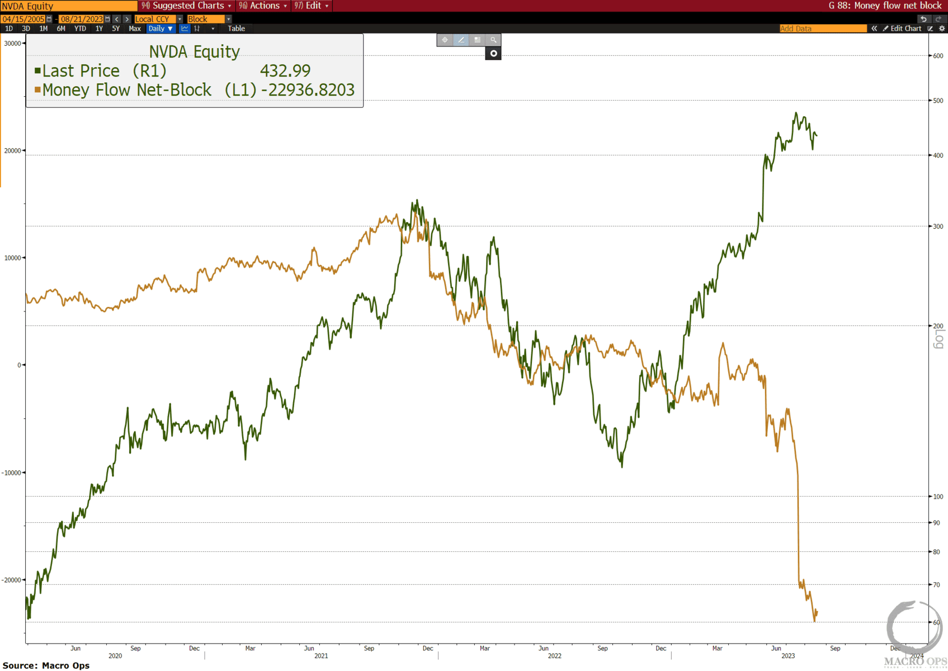Viewport: 948px width, 671px height.
Task: Open the Edit menu
Action: (x=312, y=6)
